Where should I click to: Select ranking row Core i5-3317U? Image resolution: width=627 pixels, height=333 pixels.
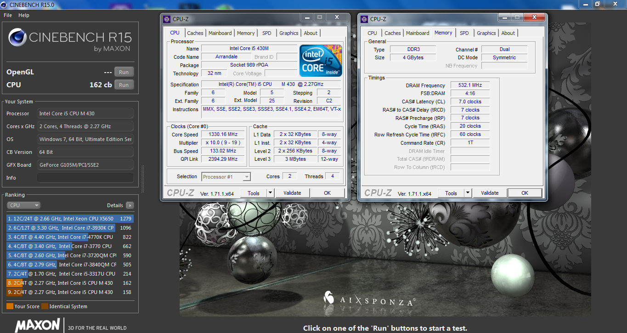[70, 274]
